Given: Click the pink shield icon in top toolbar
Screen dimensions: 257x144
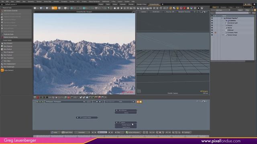Looking at the screenshot, I should [x=181, y=8].
